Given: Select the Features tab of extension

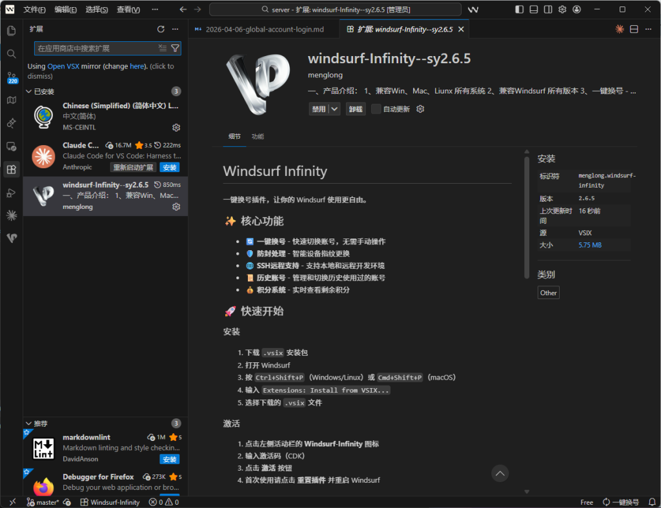Looking at the screenshot, I should point(258,137).
